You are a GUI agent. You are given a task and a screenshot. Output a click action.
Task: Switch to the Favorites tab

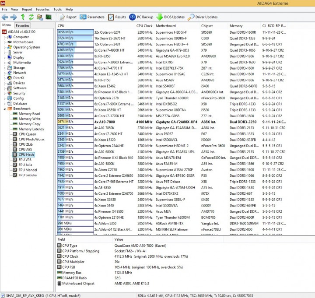[x=22, y=25]
